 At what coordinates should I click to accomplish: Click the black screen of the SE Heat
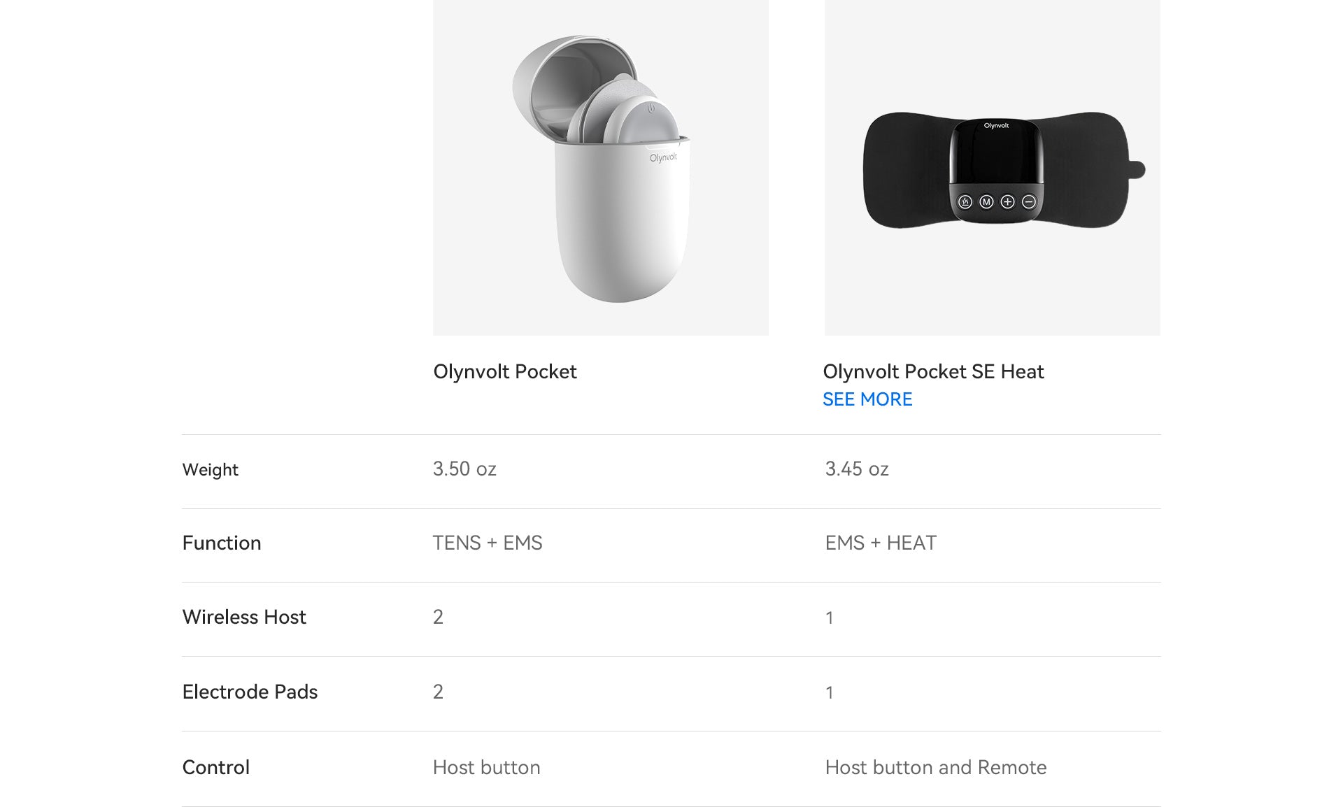click(996, 157)
